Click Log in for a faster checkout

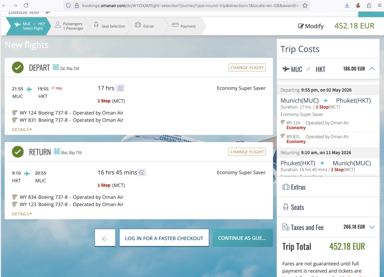point(164,238)
